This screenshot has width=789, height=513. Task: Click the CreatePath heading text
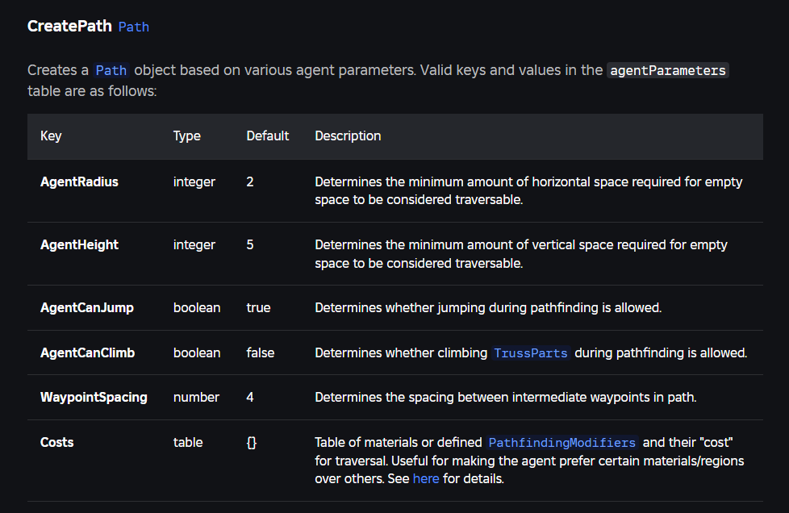coord(69,26)
